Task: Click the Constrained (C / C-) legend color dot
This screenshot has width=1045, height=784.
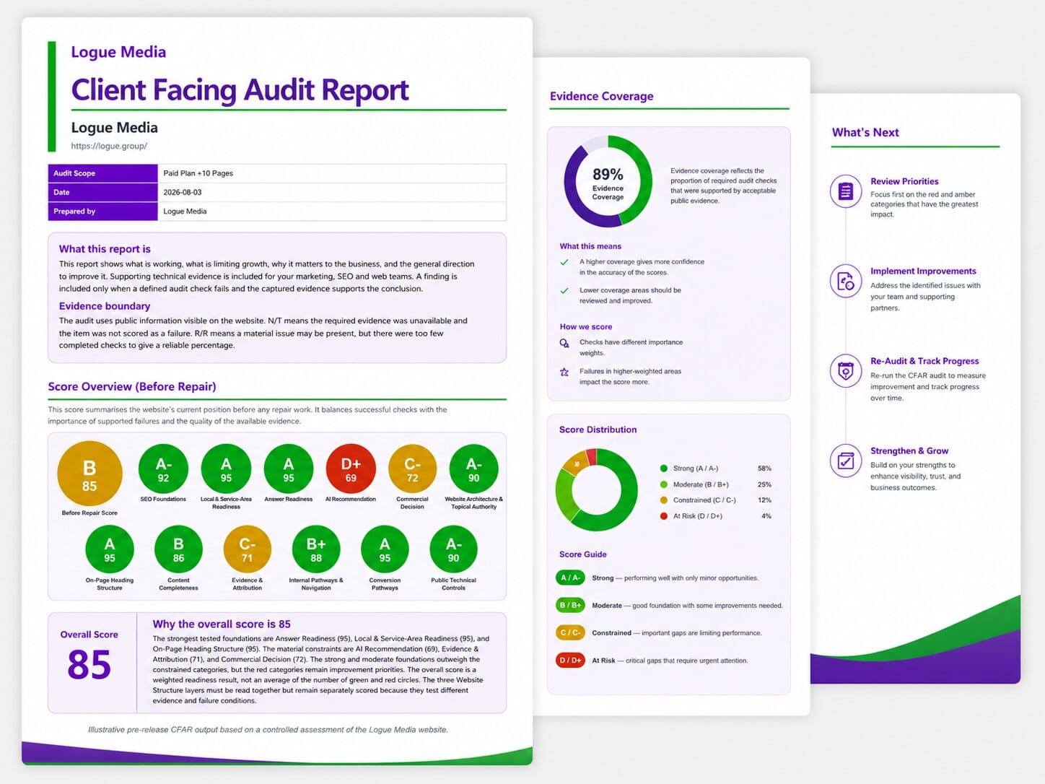Action: [x=664, y=500]
